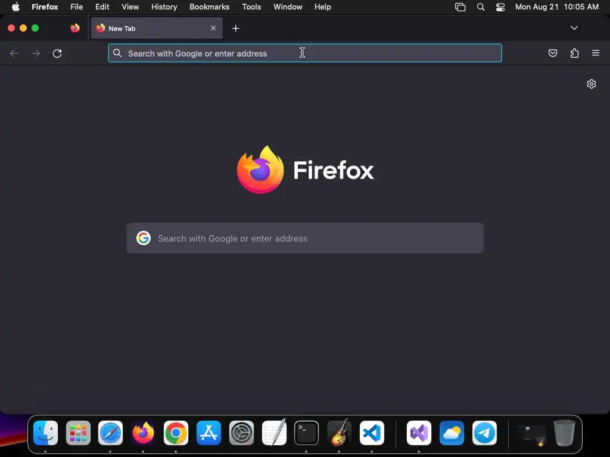Image resolution: width=610 pixels, height=457 pixels.
Task: Open Terminal from the Dock
Action: [307, 433]
